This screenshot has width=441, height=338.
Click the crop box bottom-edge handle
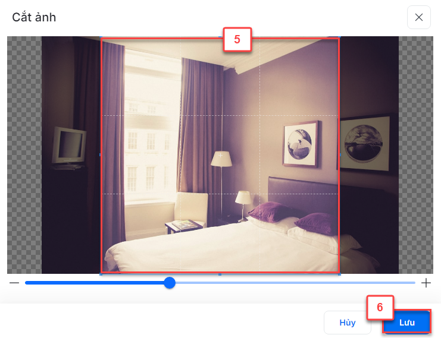pyautogui.click(x=220, y=274)
